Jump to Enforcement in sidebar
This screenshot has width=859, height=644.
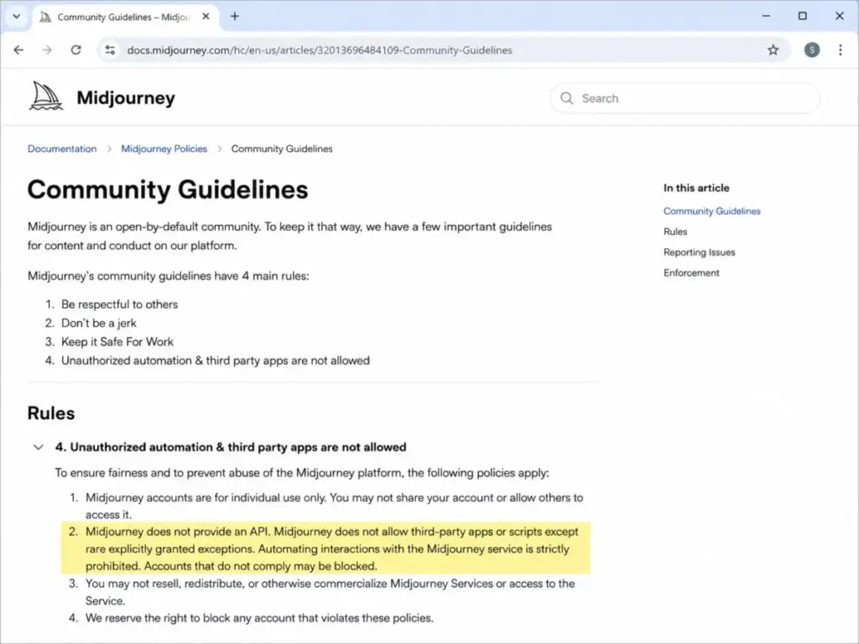click(x=691, y=273)
